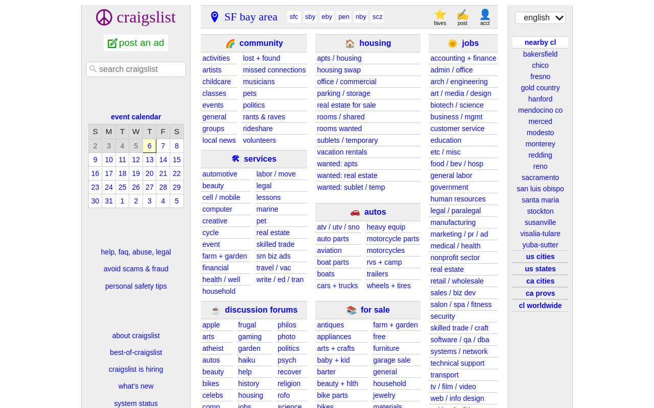Viewport: 654px width, 408px height.
Task: Select day 6 in the event calendar
Action: click(x=150, y=146)
